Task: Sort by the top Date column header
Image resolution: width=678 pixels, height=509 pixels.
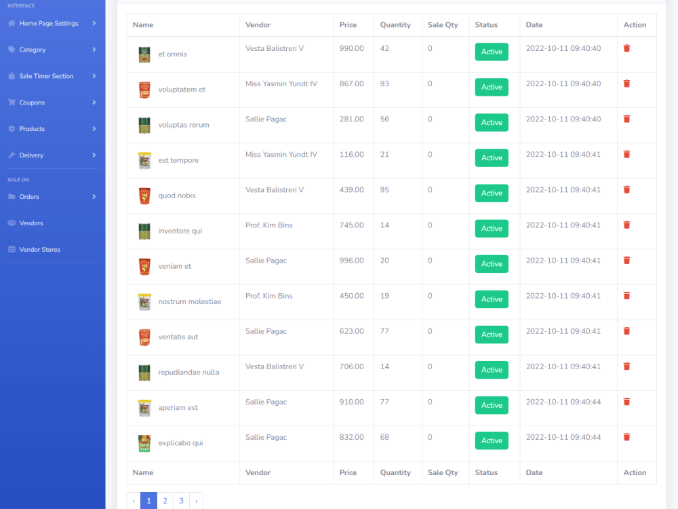Action: click(x=534, y=24)
